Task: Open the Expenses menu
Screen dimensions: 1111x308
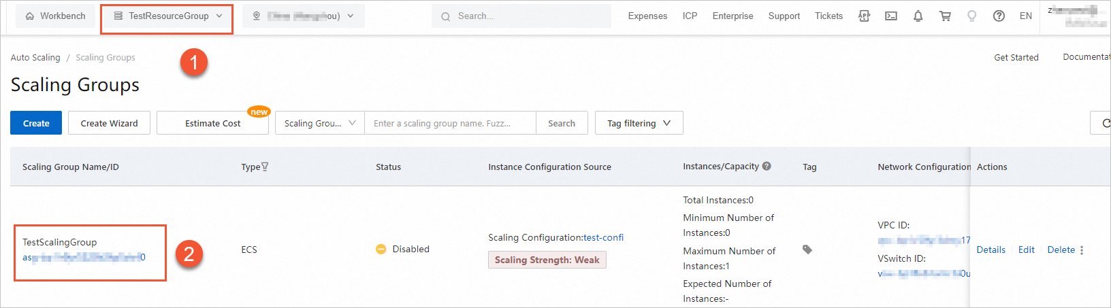Action: (x=647, y=16)
